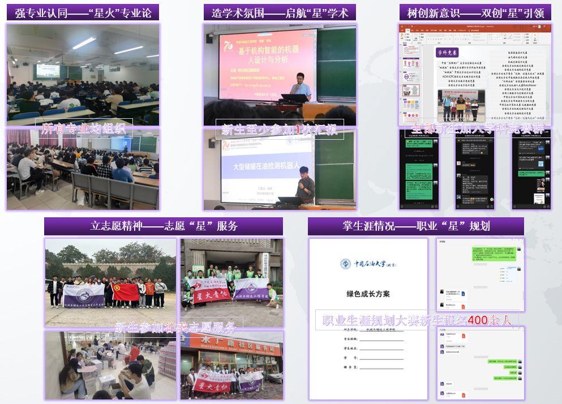The image size is (562, 404).
Task: Click the blue Word file icon in upper chat
Action: click(x=462, y=293)
